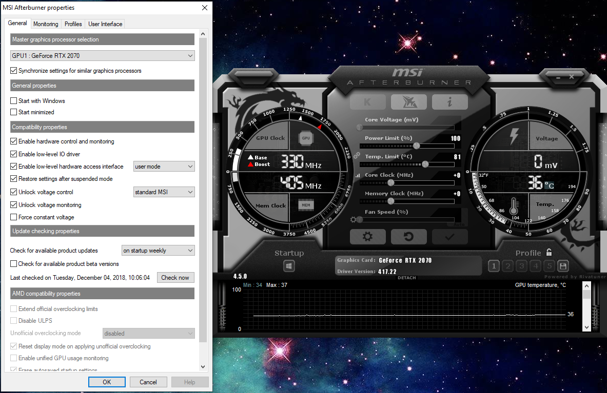This screenshot has height=393, width=607.
Task: Switch to the Monitoring tab
Action: pos(46,24)
